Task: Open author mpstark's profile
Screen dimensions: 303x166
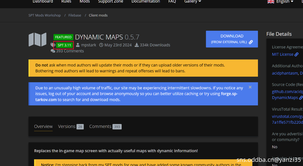Action: tap(88, 45)
